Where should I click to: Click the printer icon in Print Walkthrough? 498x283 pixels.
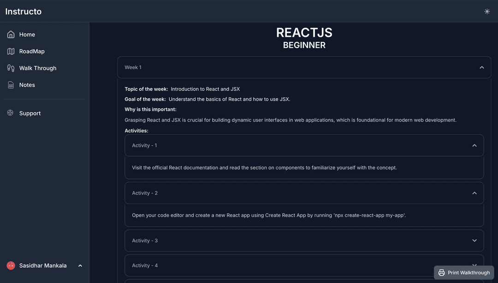coord(441,272)
